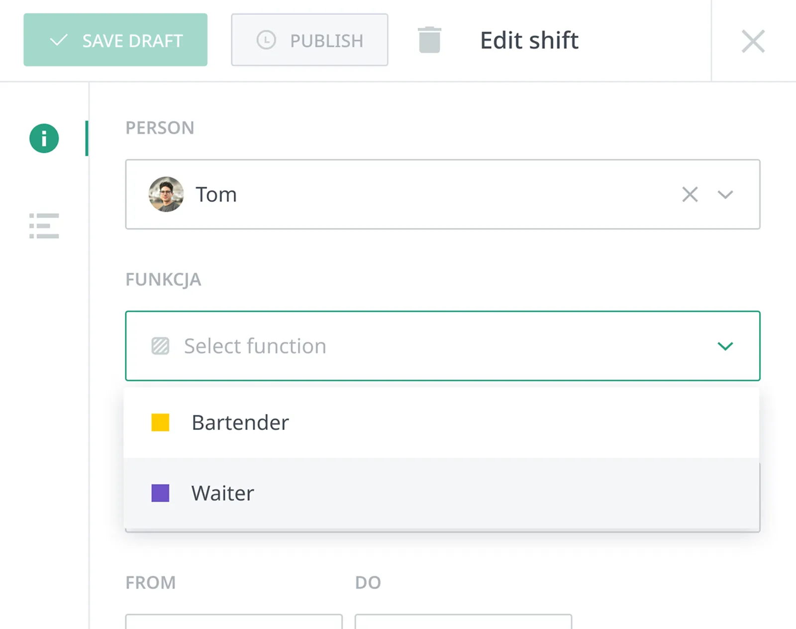This screenshot has width=796, height=629.
Task: Clear selected person Tom with X icon
Action: click(690, 195)
